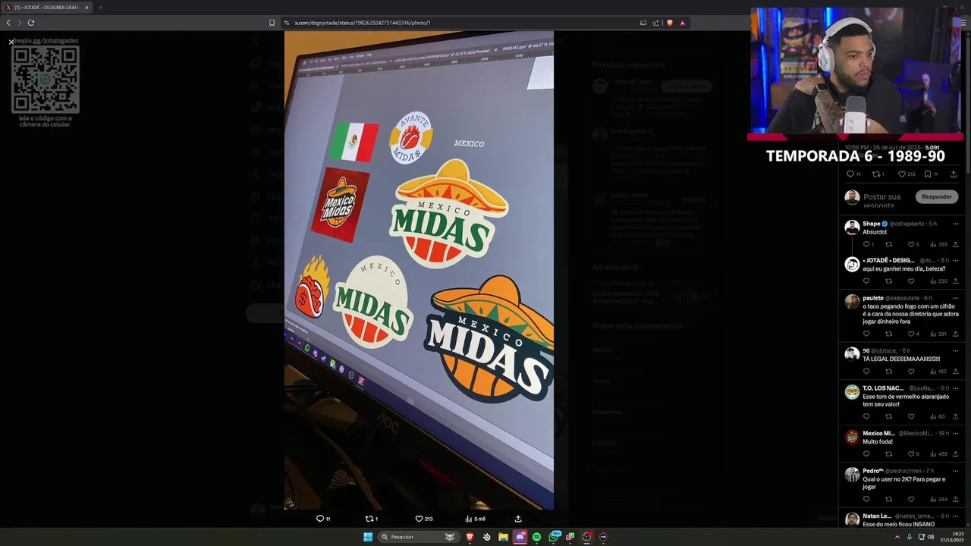Open Spotify from taskbar
This screenshot has width=971, height=546.
536,537
